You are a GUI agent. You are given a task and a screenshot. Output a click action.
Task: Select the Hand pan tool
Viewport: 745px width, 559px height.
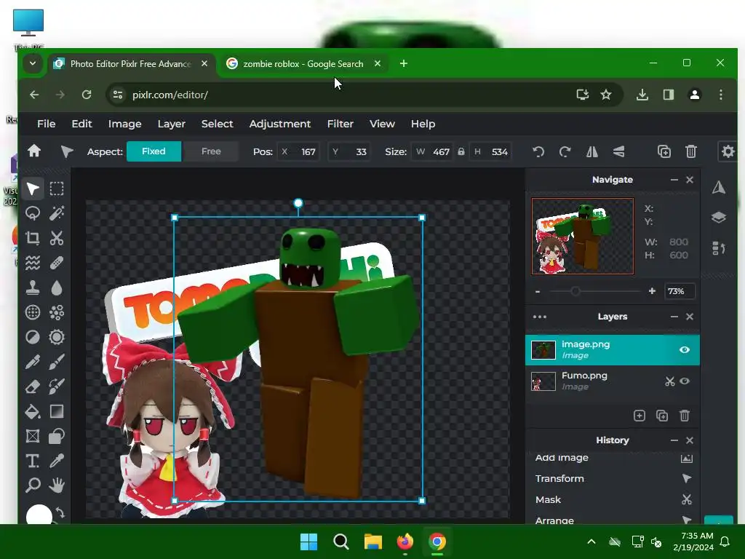[x=57, y=485]
